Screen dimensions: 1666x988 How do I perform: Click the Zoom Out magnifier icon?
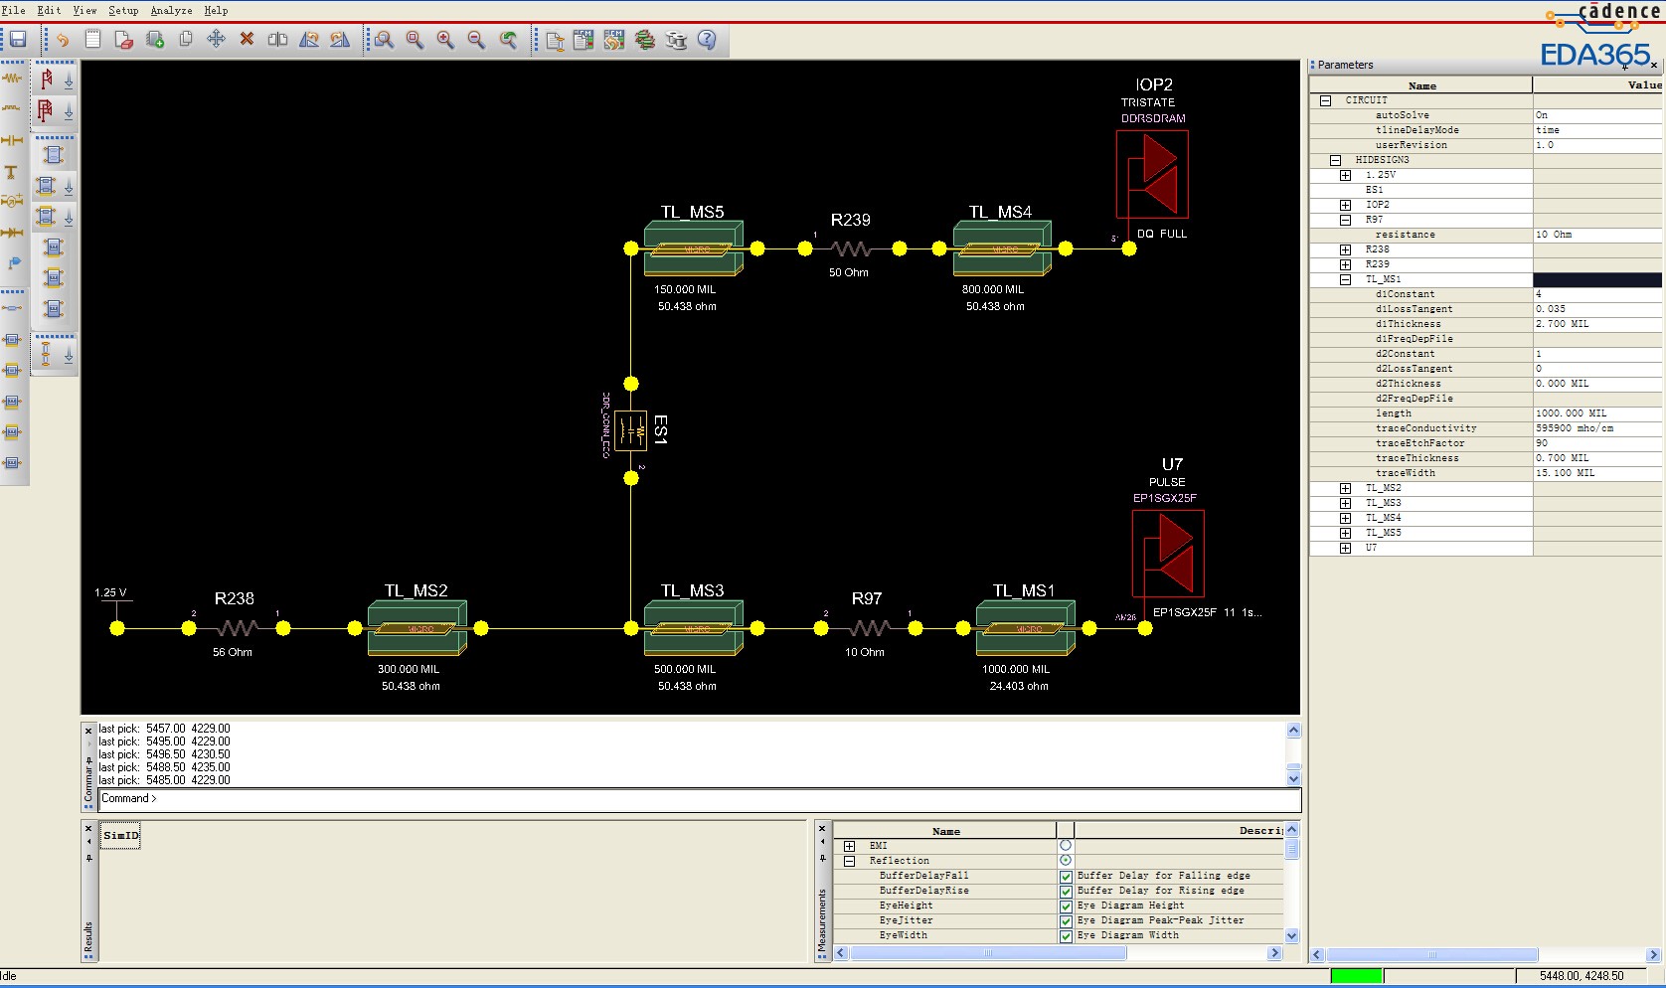(x=476, y=40)
